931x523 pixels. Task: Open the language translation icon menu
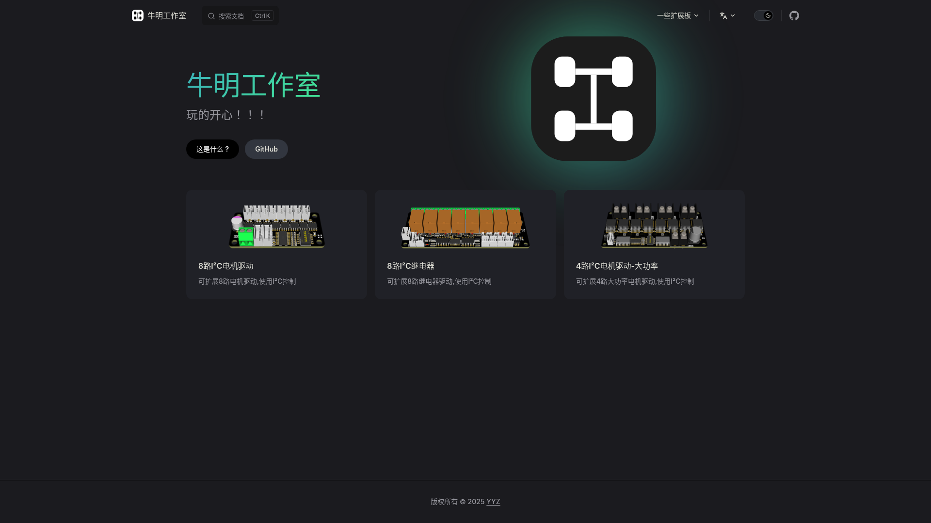pos(727,15)
